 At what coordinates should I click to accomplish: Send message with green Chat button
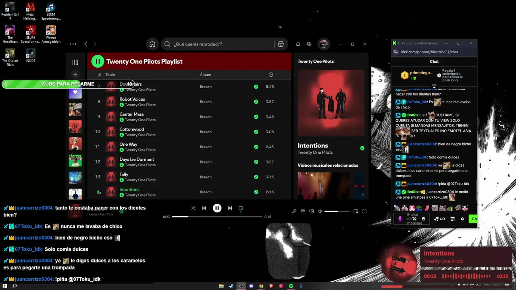473,219
